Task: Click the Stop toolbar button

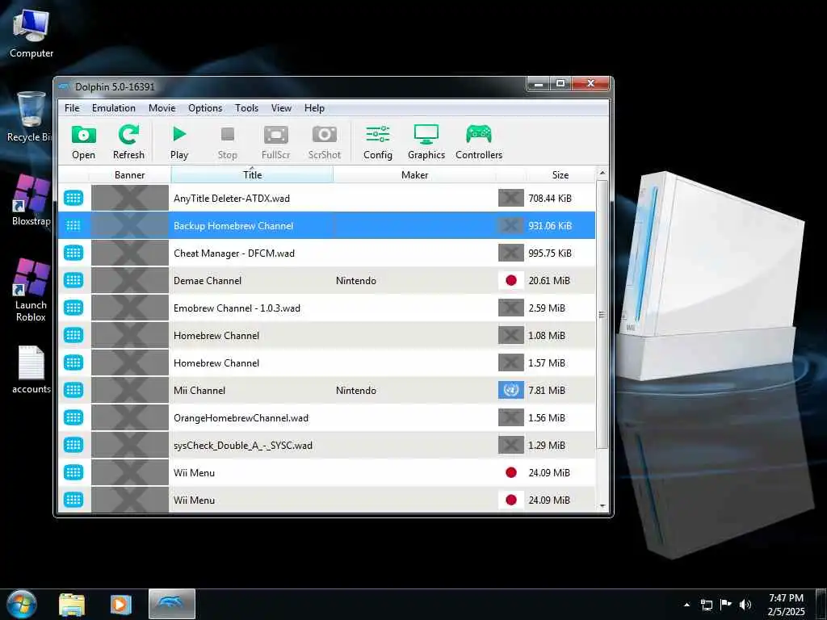Action: pos(227,142)
